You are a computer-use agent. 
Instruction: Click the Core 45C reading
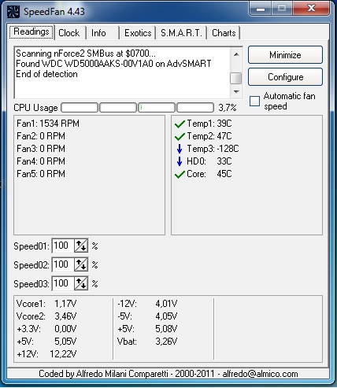pos(209,174)
